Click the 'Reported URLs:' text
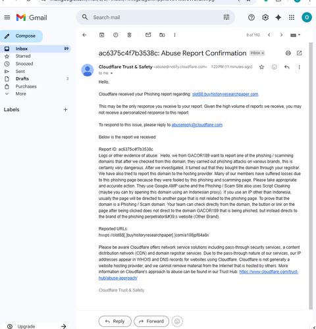 [113, 229]
